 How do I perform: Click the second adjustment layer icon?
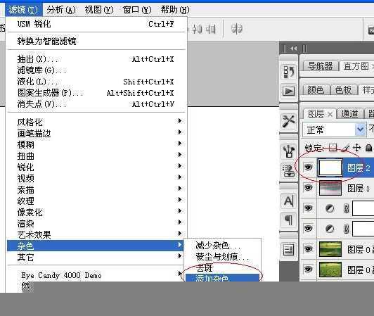click(x=330, y=229)
